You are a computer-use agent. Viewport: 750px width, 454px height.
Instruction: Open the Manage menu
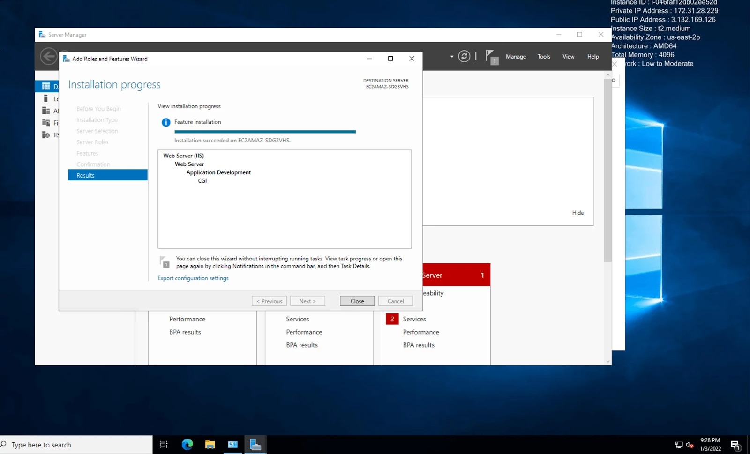click(x=516, y=57)
